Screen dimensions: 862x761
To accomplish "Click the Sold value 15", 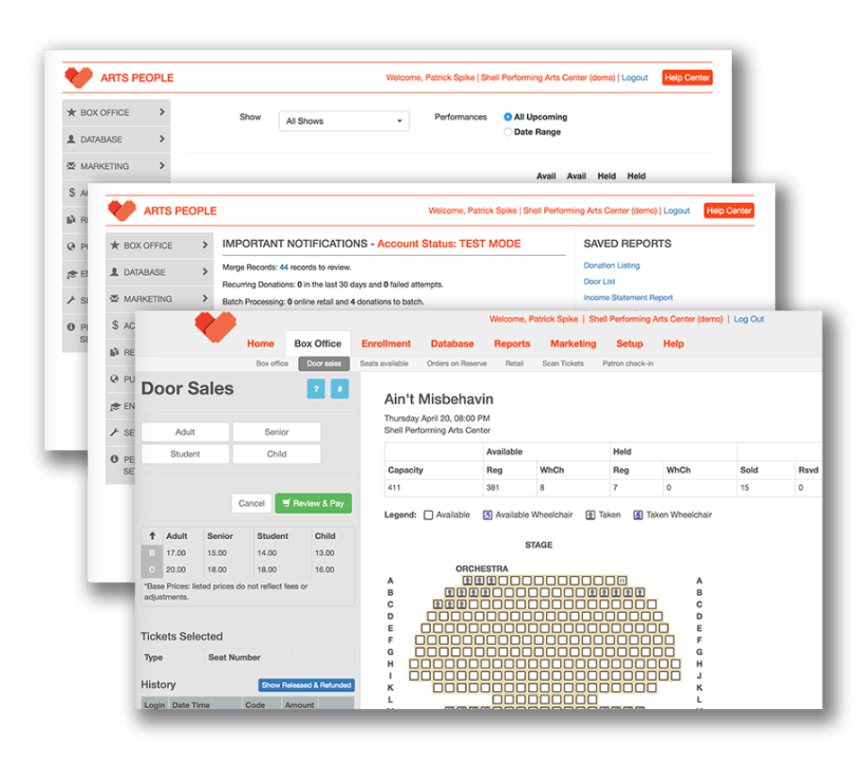I will point(744,488).
